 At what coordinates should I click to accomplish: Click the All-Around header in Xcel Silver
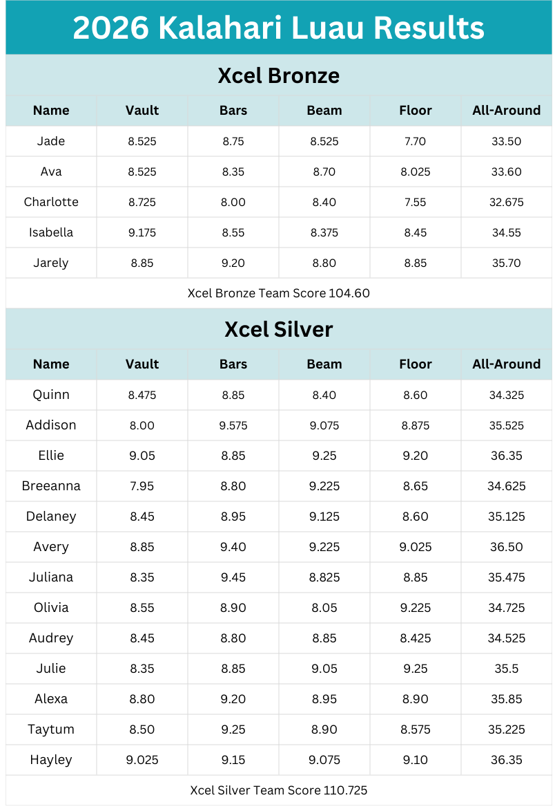pos(506,364)
